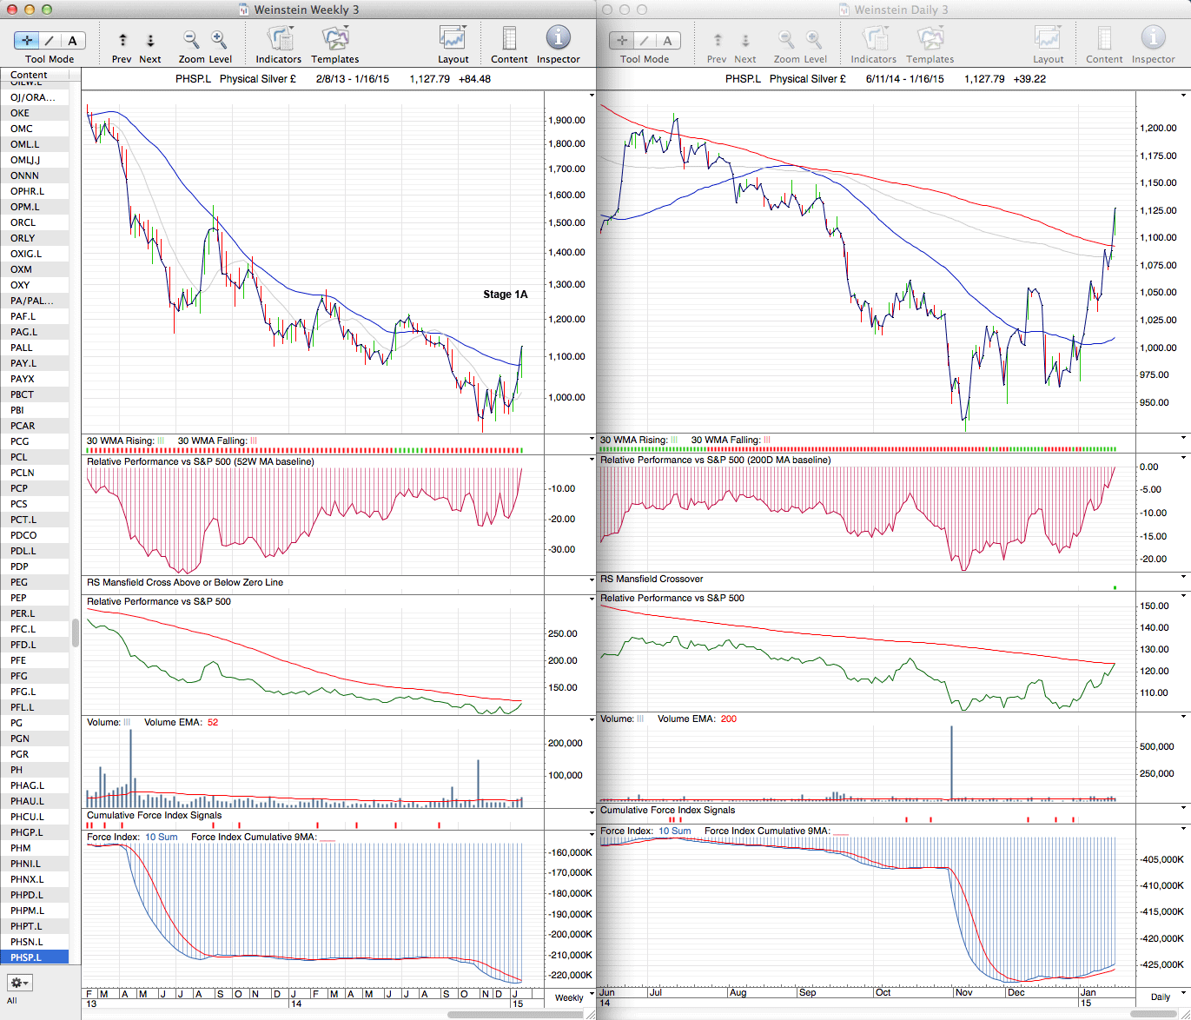Open the gear action menu under symbol list
The width and height of the screenshot is (1191, 1020).
(19, 983)
